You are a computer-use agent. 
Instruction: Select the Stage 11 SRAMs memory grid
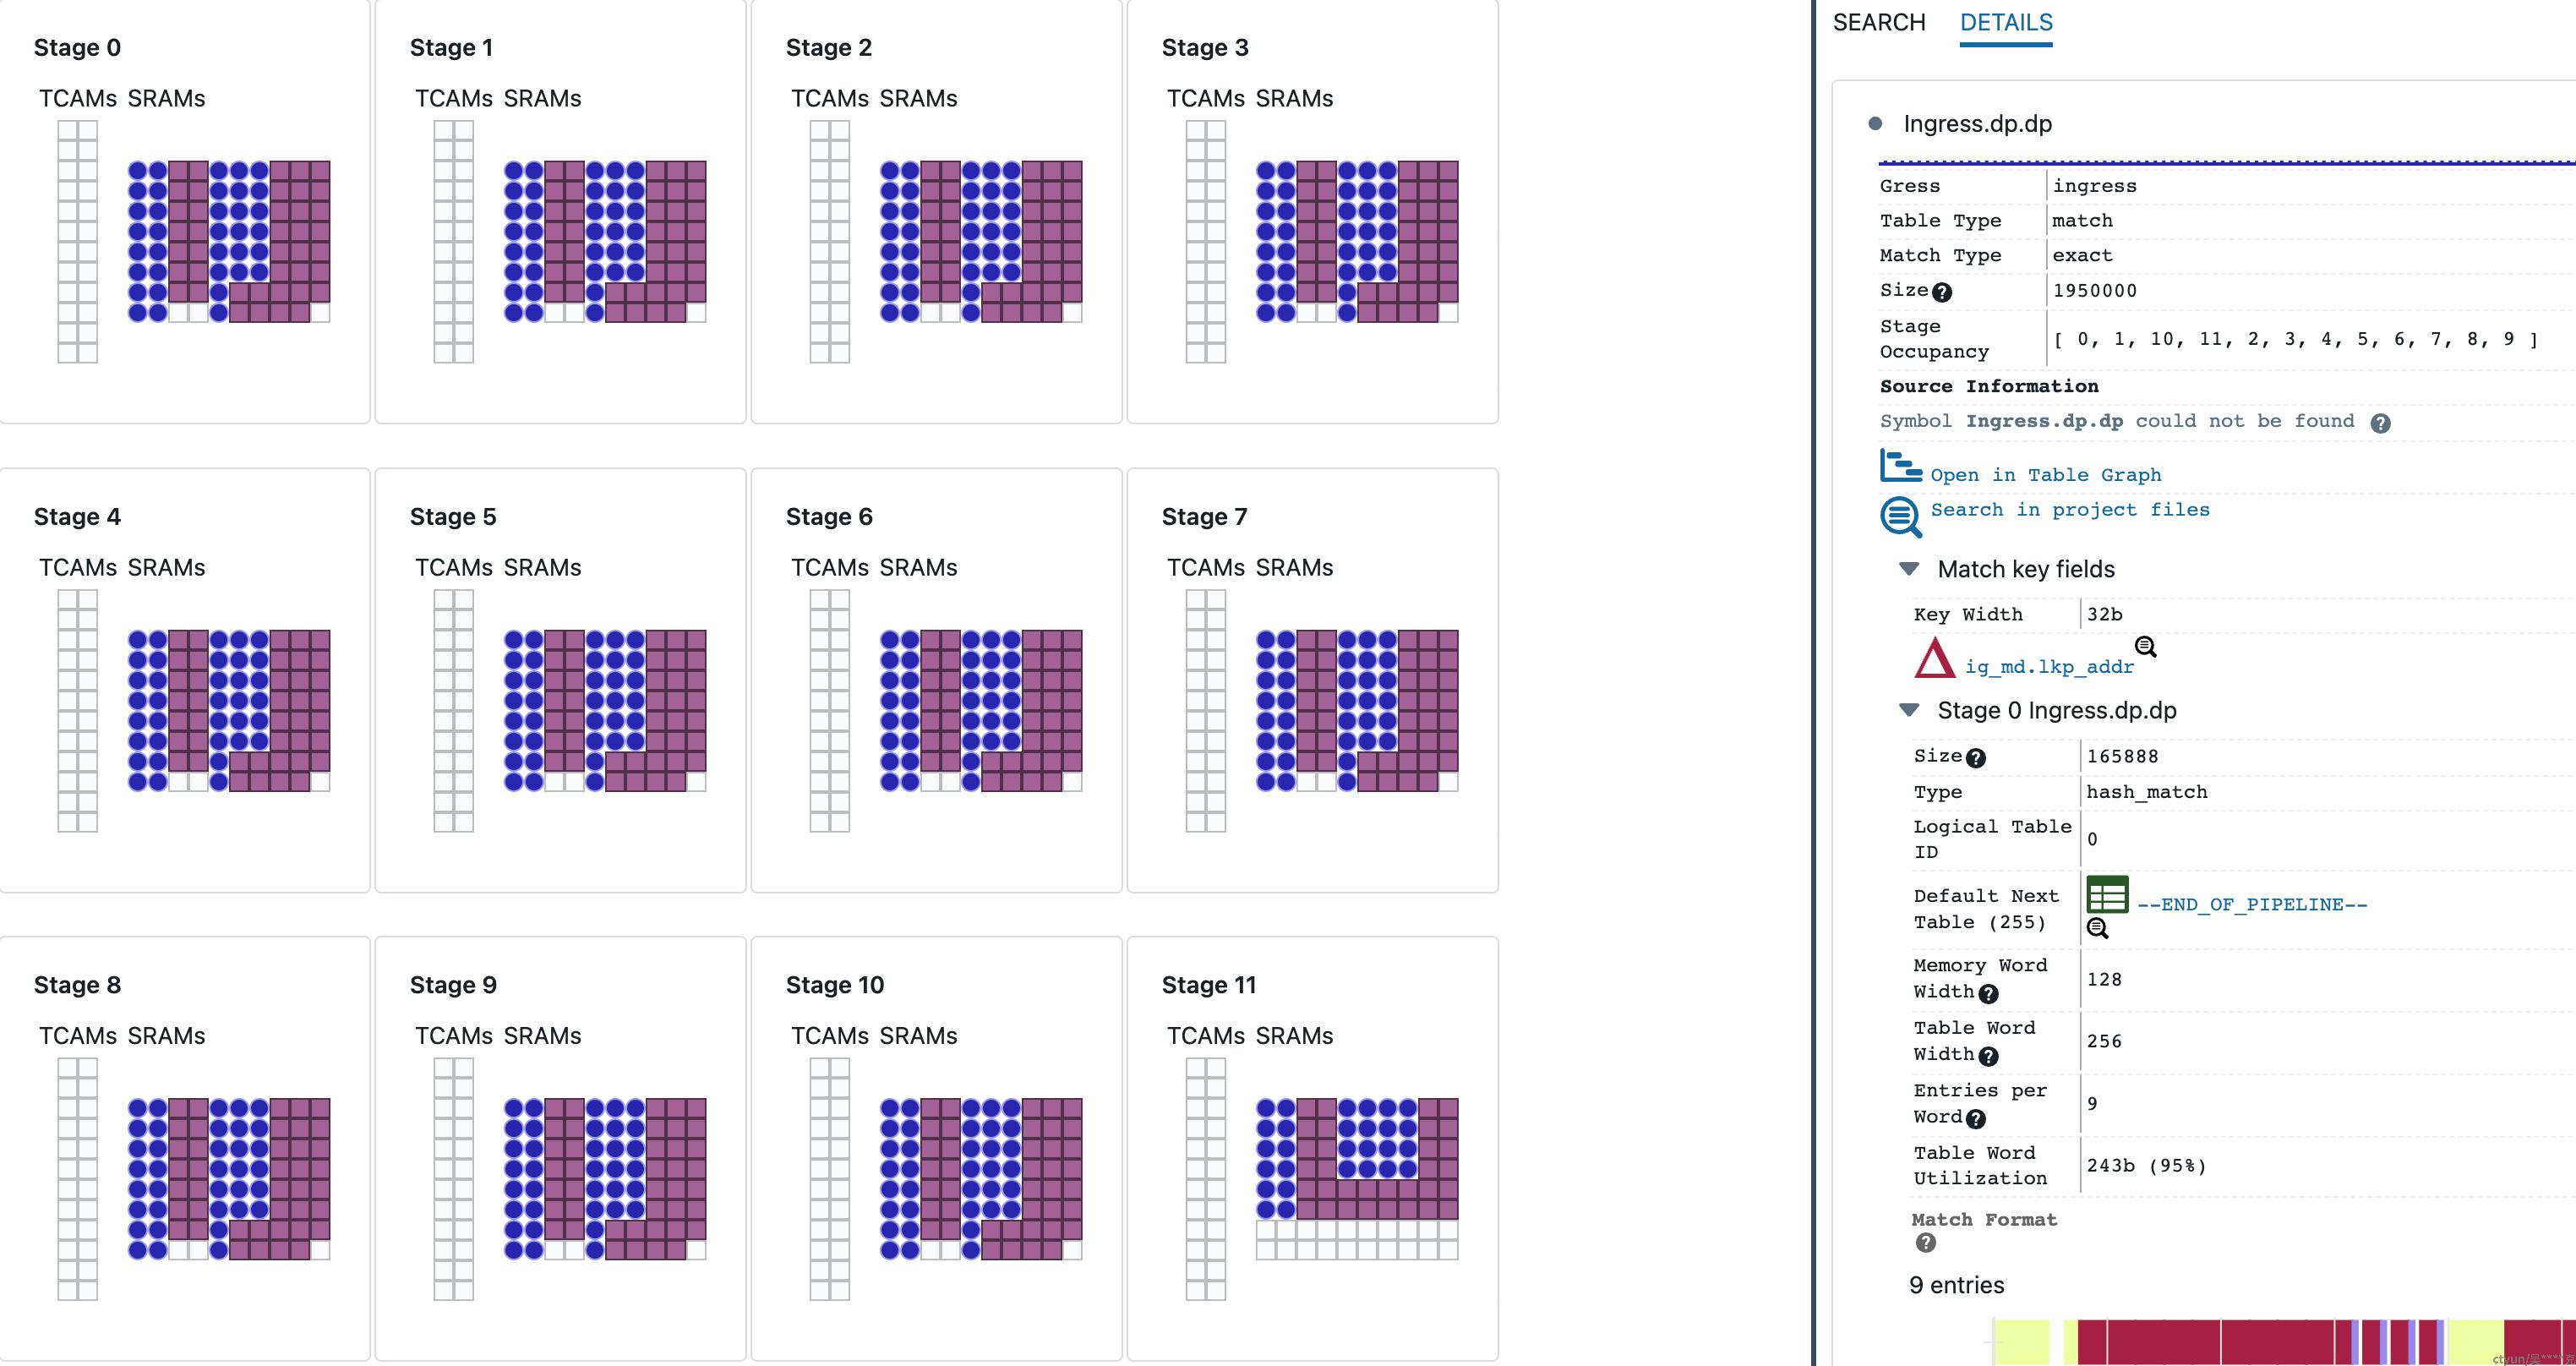coord(1357,1179)
